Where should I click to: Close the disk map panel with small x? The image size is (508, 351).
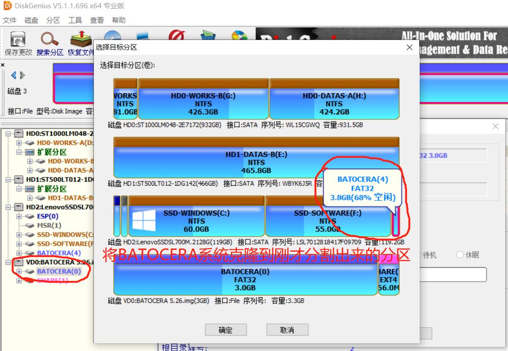click(3, 65)
